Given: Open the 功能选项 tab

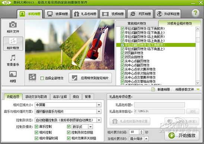Looking at the screenshot, I should (x=13, y=97).
